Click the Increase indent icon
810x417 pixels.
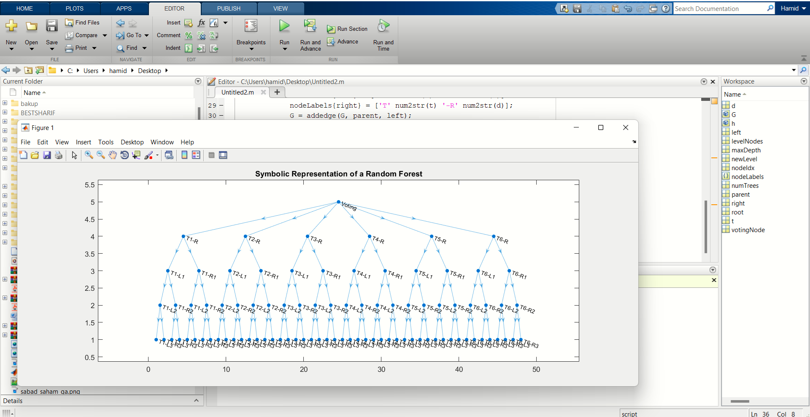point(201,48)
